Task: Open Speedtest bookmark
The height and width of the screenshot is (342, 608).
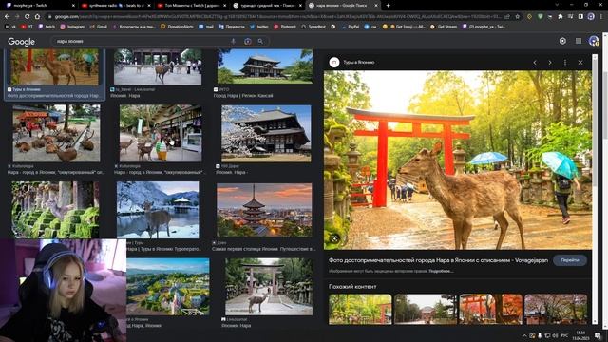Action: (313, 27)
